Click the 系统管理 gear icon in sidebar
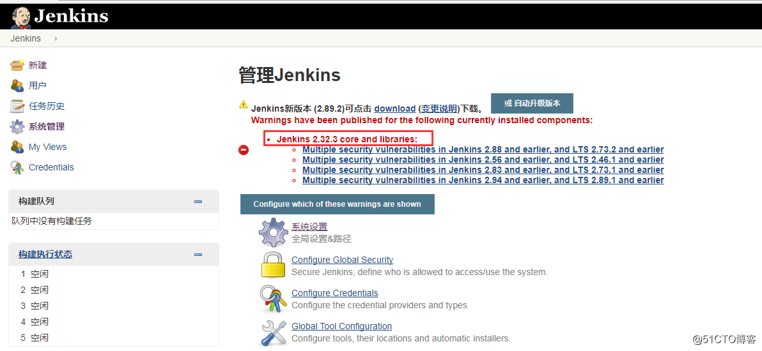The image size is (762, 351). pyautogui.click(x=17, y=127)
